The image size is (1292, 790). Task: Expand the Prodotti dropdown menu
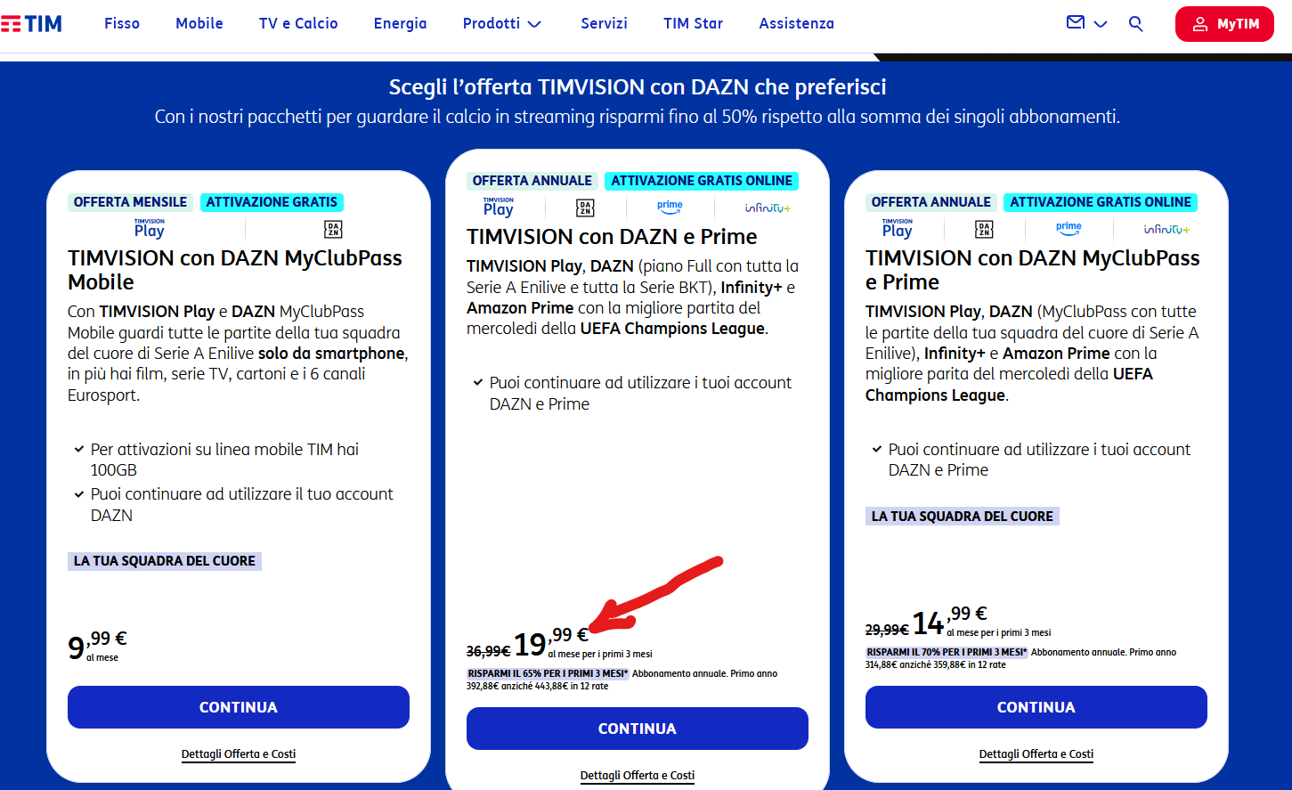coord(502,24)
